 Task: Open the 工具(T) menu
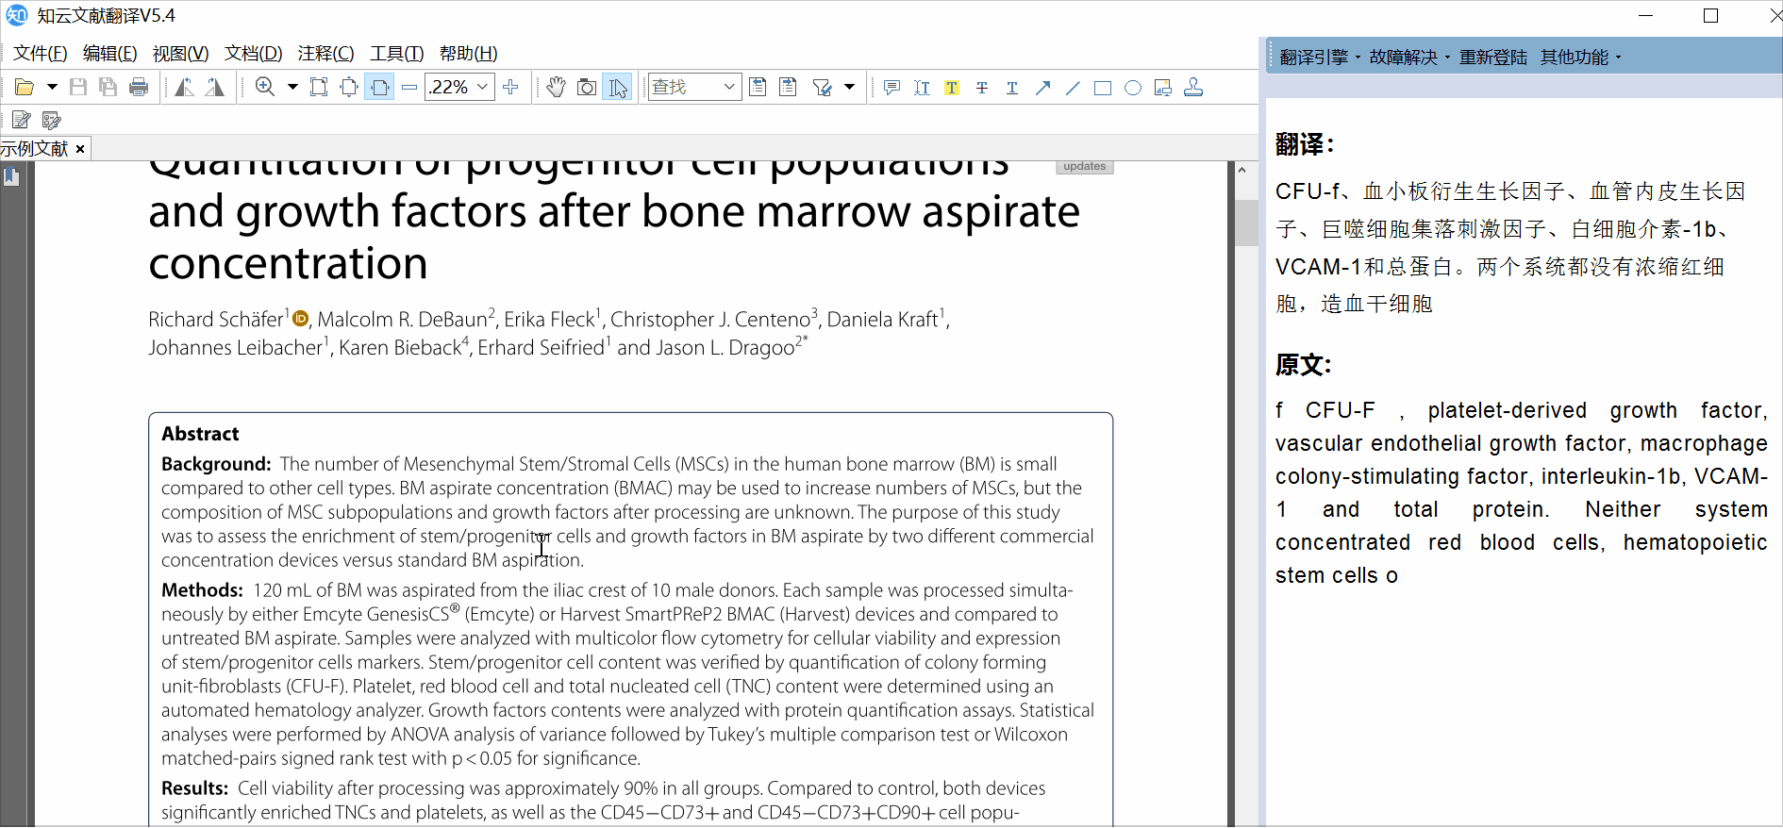coord(397,54)
